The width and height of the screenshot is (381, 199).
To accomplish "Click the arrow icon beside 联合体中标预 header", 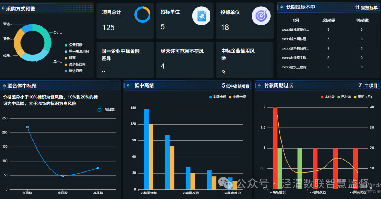I will click(x=4, y=86).
